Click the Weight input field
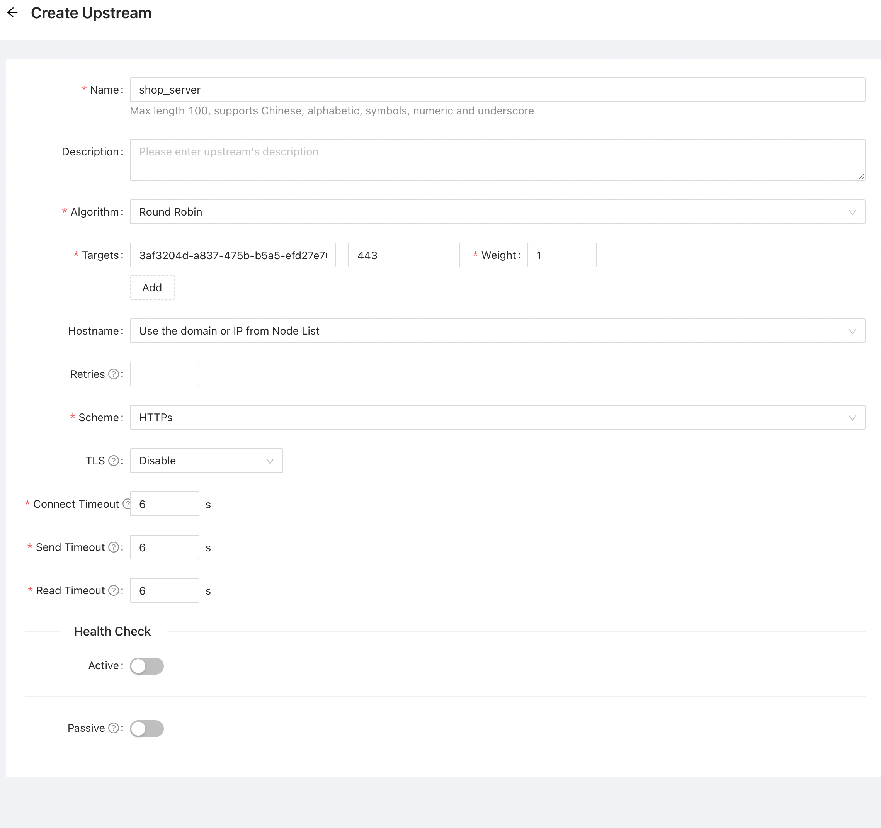881x828 pixels. [561, 255]
